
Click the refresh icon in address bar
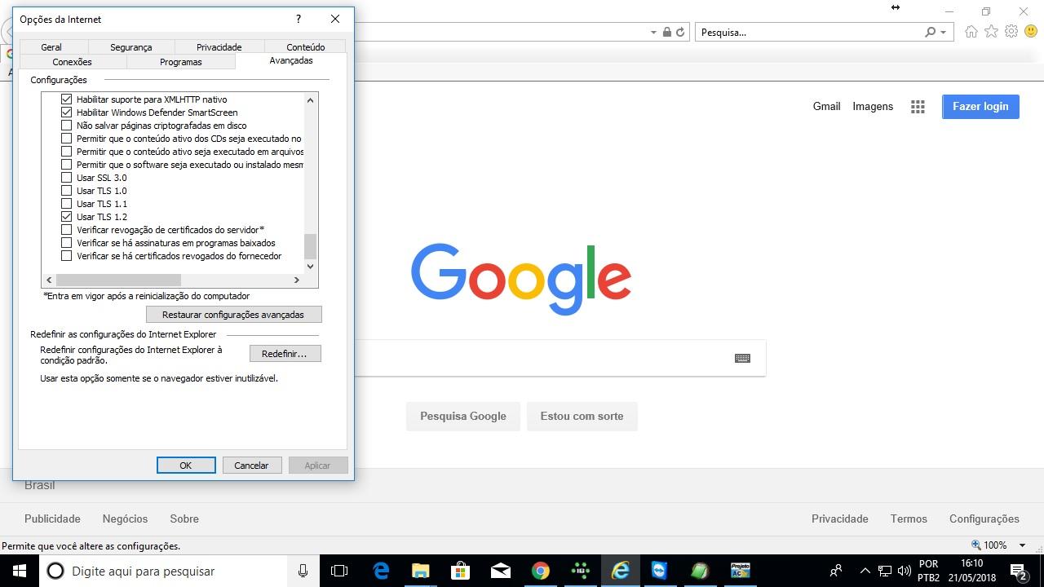tap(679, 33)
